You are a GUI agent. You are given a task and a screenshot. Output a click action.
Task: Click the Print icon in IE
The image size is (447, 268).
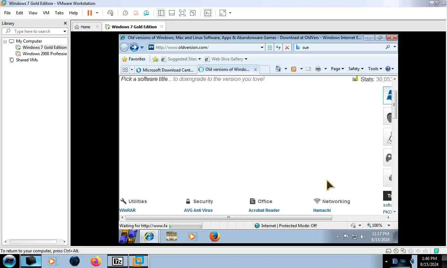point(318,69)
